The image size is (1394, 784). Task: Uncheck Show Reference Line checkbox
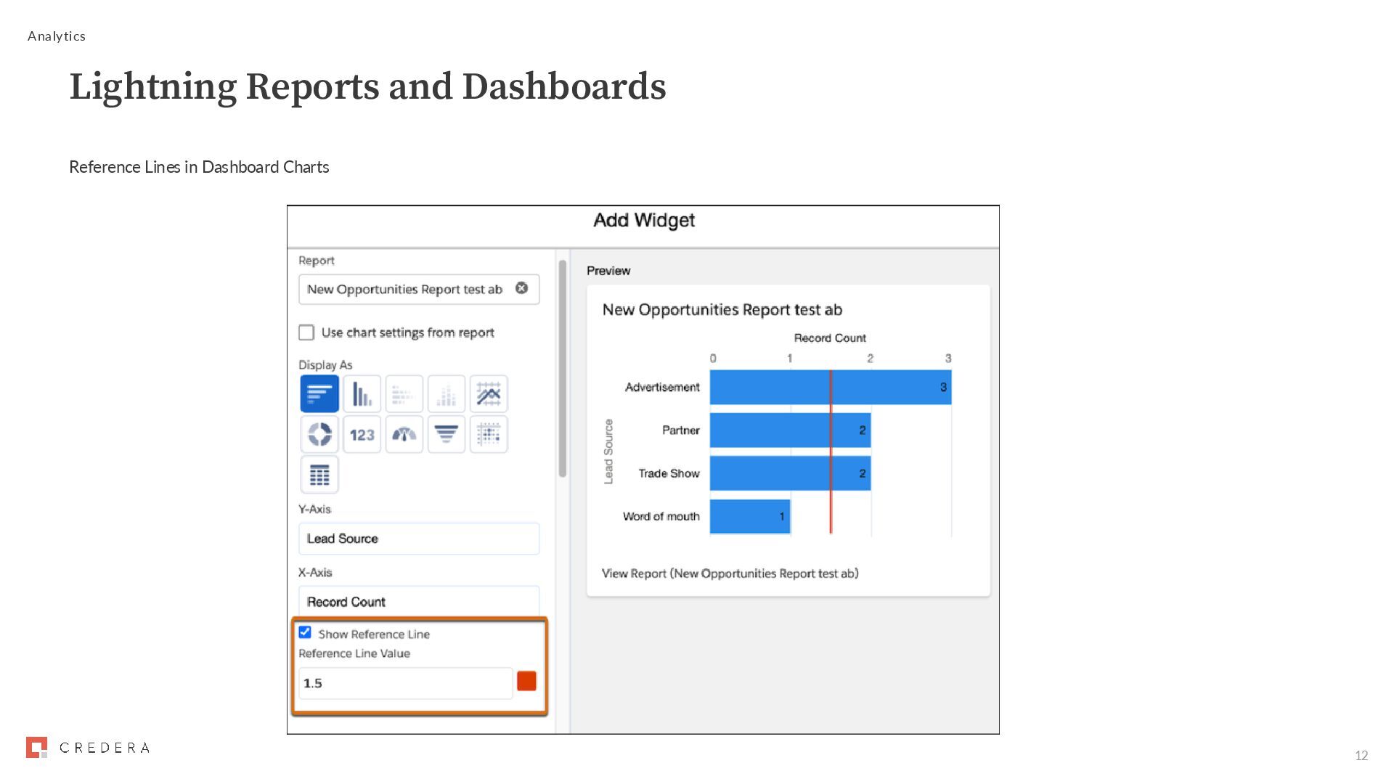coord(305,632)
